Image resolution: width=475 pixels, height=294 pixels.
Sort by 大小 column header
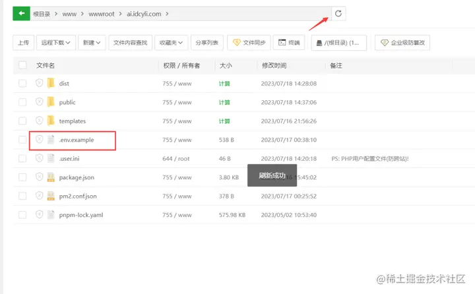(x=226, y=65)
